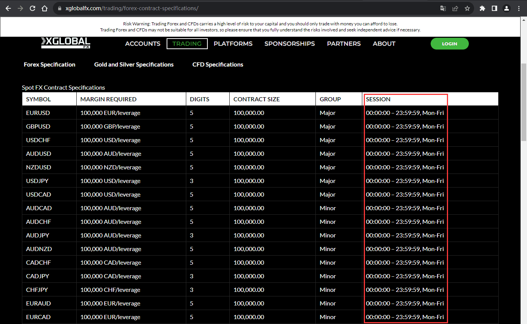Click the Risk Warning banner text
Screen dimensions: 527x324
(260, 26)
